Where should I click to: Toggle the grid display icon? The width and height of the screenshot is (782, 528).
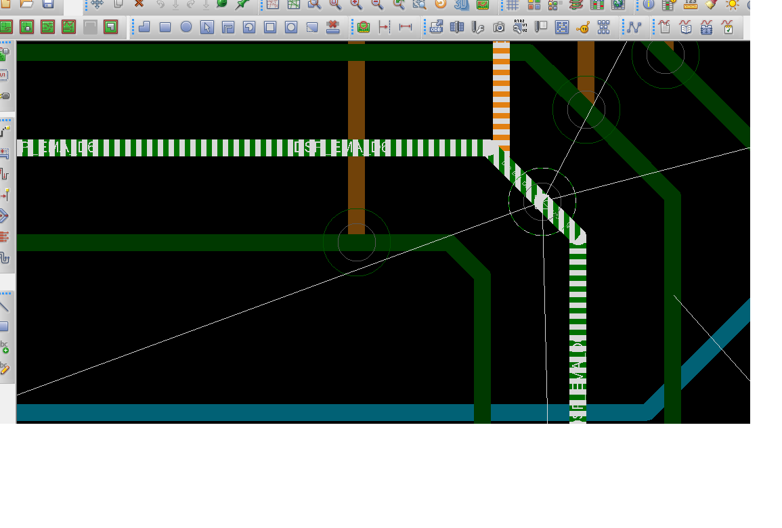click(x=513, y=5)
